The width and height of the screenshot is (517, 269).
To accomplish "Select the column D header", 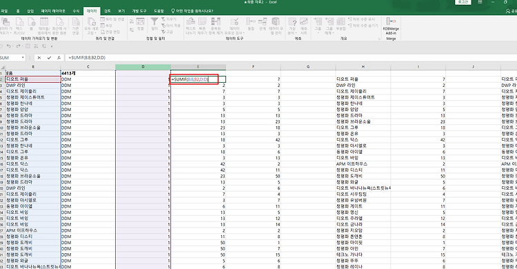I will pos(143,67).
